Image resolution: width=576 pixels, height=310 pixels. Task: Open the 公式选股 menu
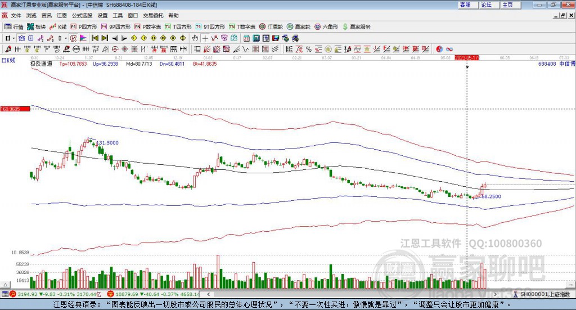pyautogui.click(x=82, y=15)
